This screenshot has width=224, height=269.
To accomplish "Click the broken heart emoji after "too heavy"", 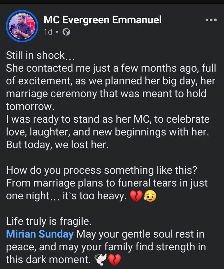I will 136,196.
